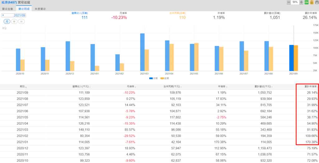This screenshot has height=163, width=319.
Task: Click the summary monthly growth -10.23%
Action: point(119,17)
